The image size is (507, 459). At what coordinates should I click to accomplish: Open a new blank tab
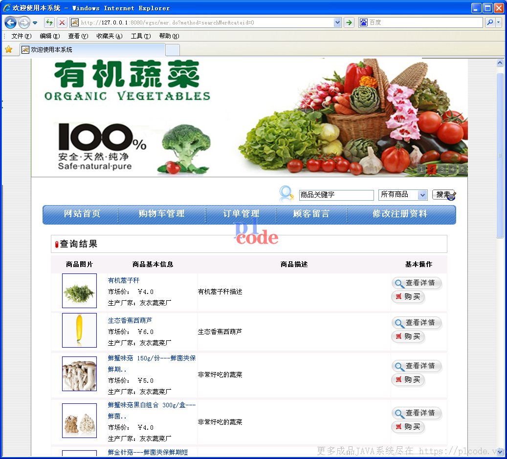click(x=173, y=50)
